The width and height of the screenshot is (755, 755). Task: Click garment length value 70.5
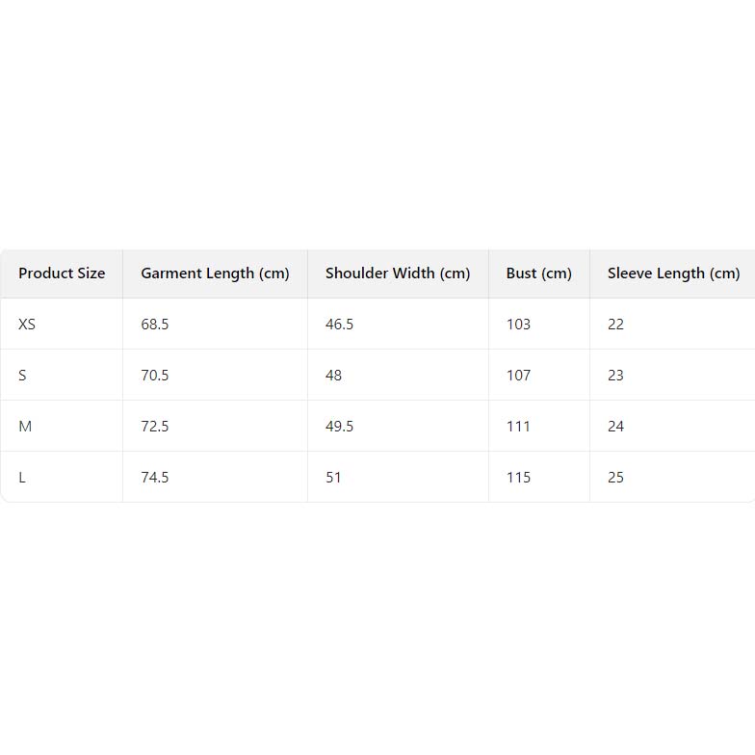(155, 376)
